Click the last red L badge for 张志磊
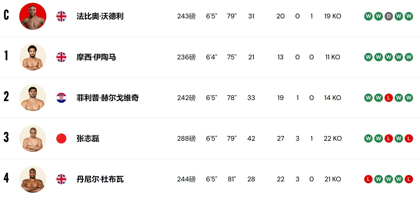420x197 pixels. coord(409,138)
